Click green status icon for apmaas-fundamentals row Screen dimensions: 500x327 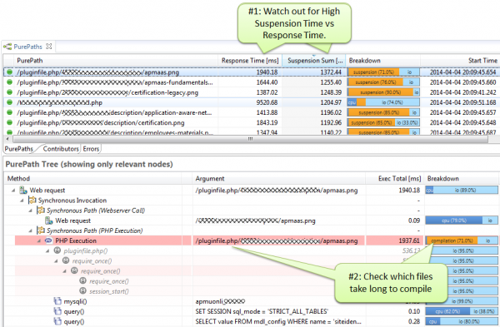9,82
